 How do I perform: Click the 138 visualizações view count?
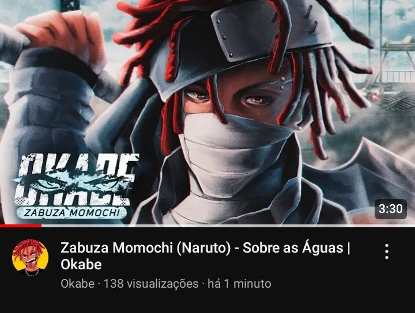click(150, 284)
